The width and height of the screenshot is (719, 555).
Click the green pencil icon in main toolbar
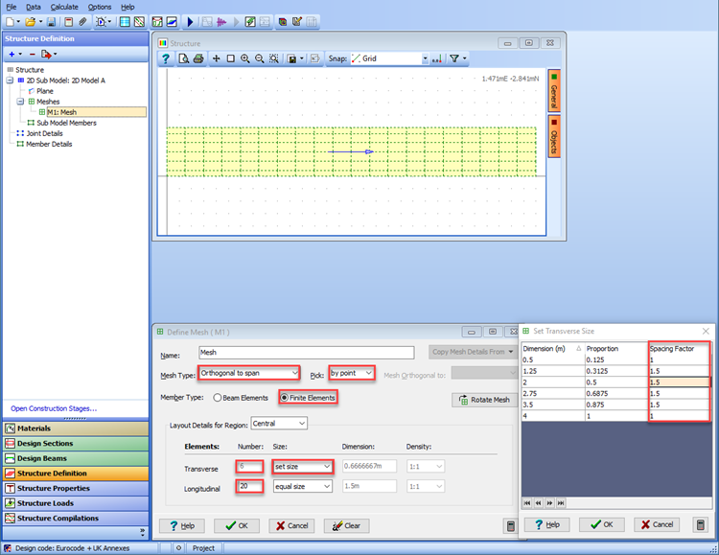point(250,21)
